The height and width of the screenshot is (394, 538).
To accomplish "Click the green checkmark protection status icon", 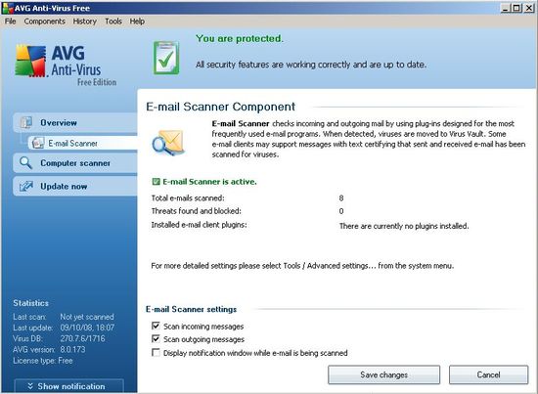I will tap(166, 58).
